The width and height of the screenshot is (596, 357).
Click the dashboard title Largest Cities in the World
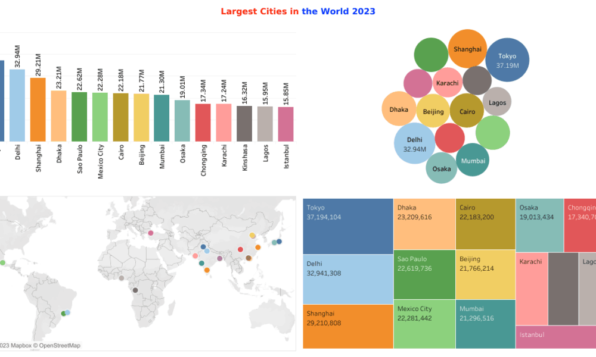[298, 11]
